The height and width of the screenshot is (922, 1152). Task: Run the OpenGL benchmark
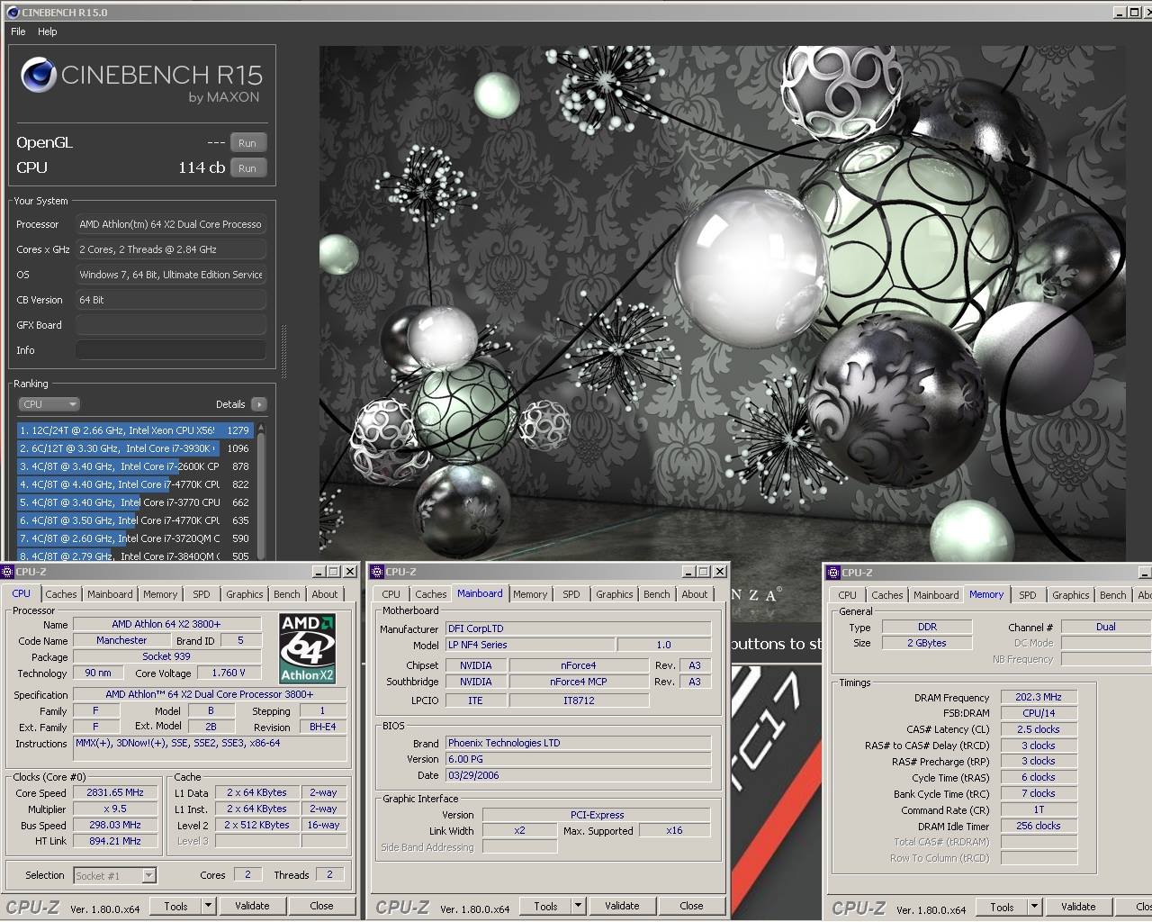pos(247,143)
